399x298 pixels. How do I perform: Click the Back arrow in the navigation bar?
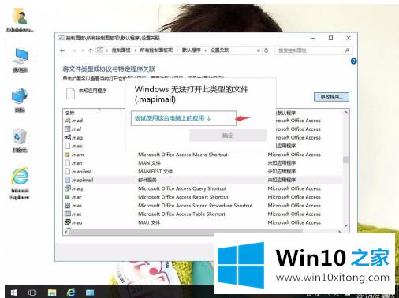coord(62,50)
